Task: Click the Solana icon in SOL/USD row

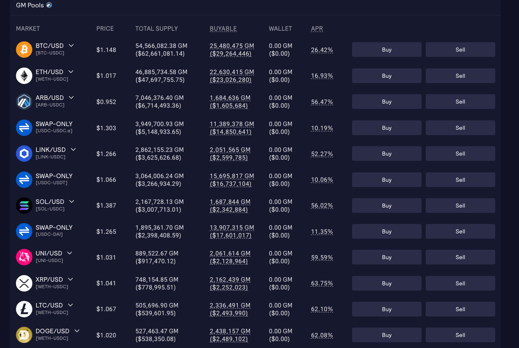Action: [24, 206]
